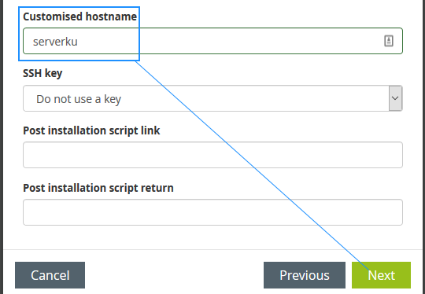Cancel the installation dialog

click(50, 275)
